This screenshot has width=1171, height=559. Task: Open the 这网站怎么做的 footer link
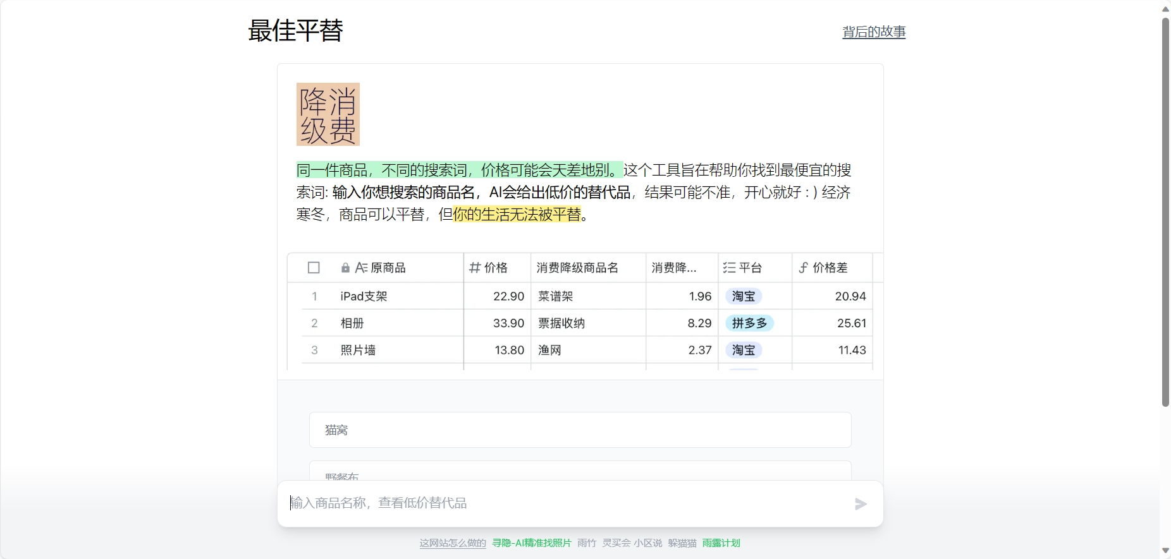(x=453, y=543)
